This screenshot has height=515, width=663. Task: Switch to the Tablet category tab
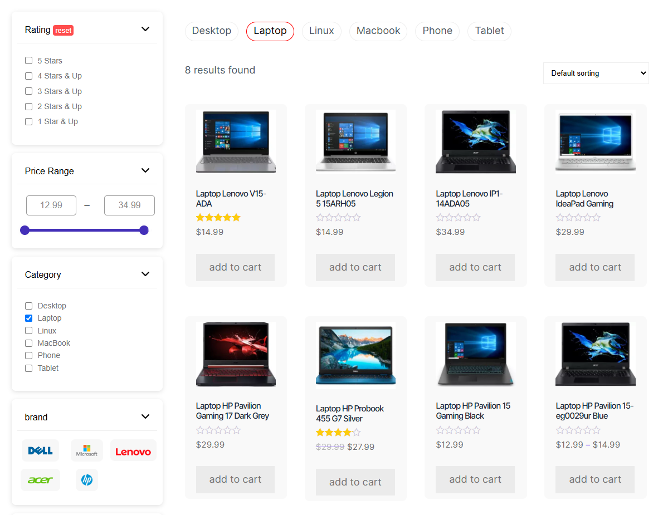click(x=489, y=31)
